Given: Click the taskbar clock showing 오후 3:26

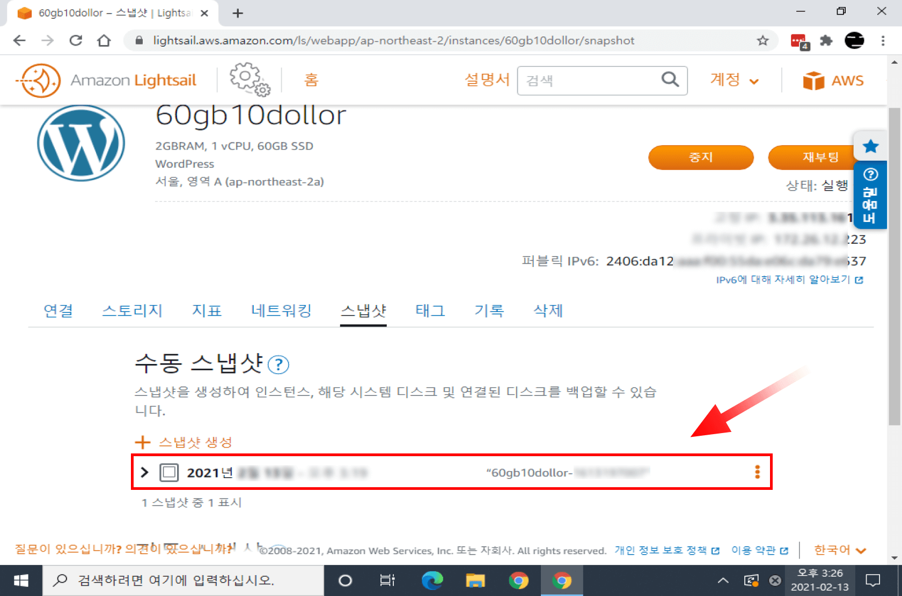Looking at the screenshot, I should (819, 580).
